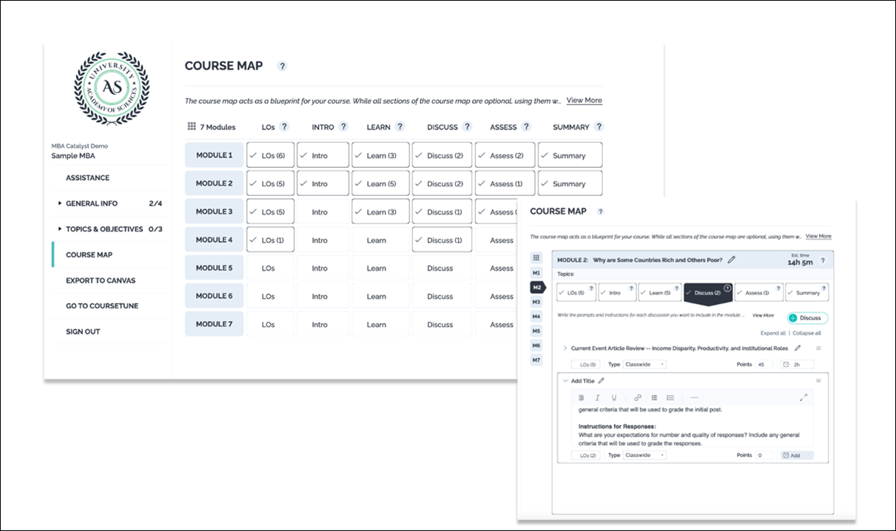Expand the editor with the fullscreen icon

804,398
